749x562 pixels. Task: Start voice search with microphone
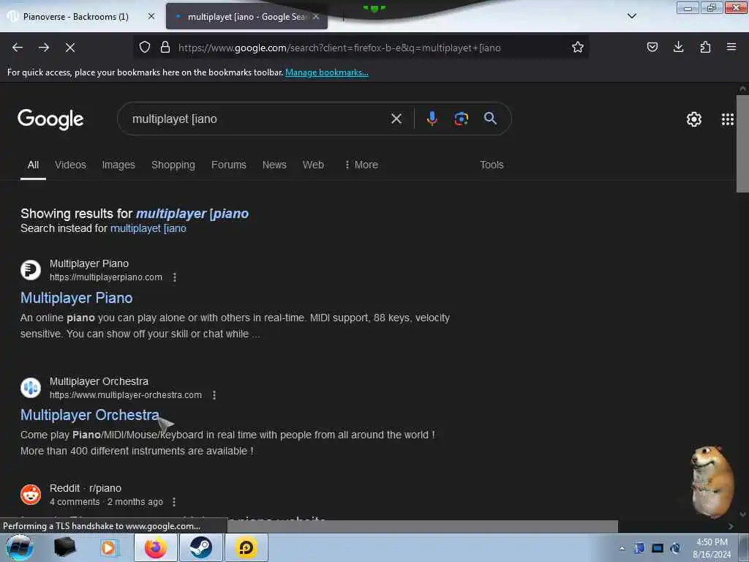[432, 119]
